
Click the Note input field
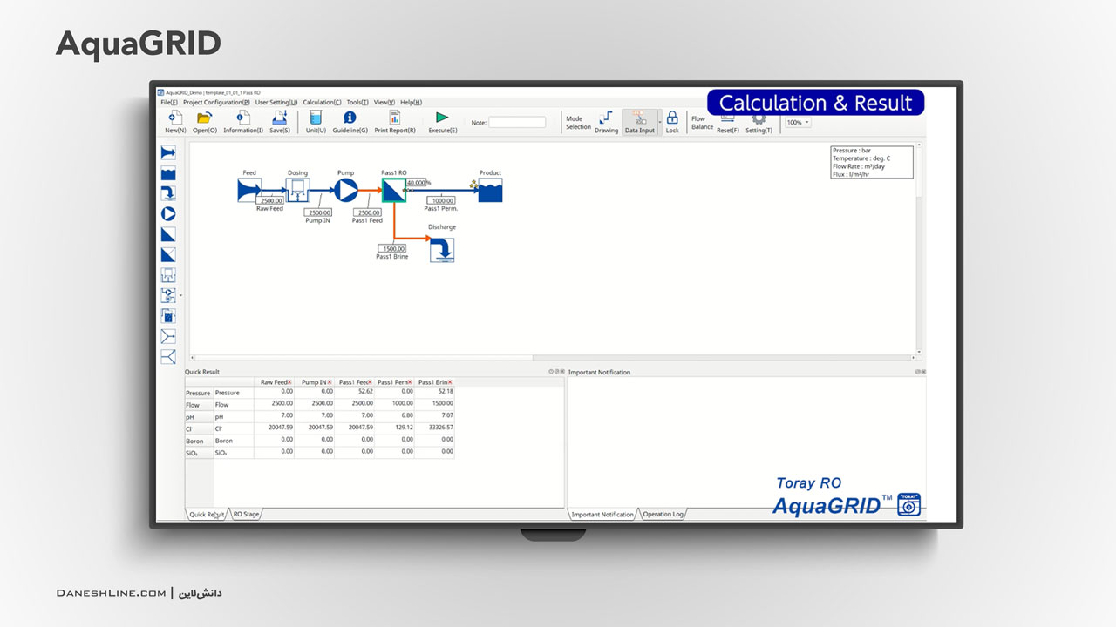click(517, 122)
